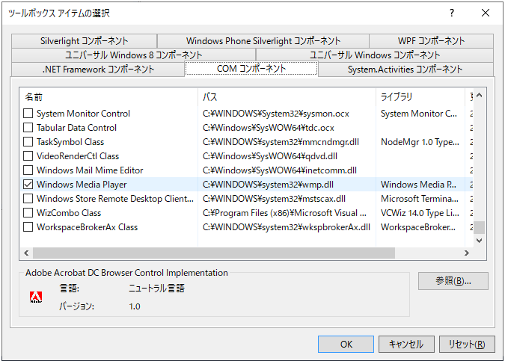Open ユニバーサル Windows 8 コンポーネント tab

[134, 55]
